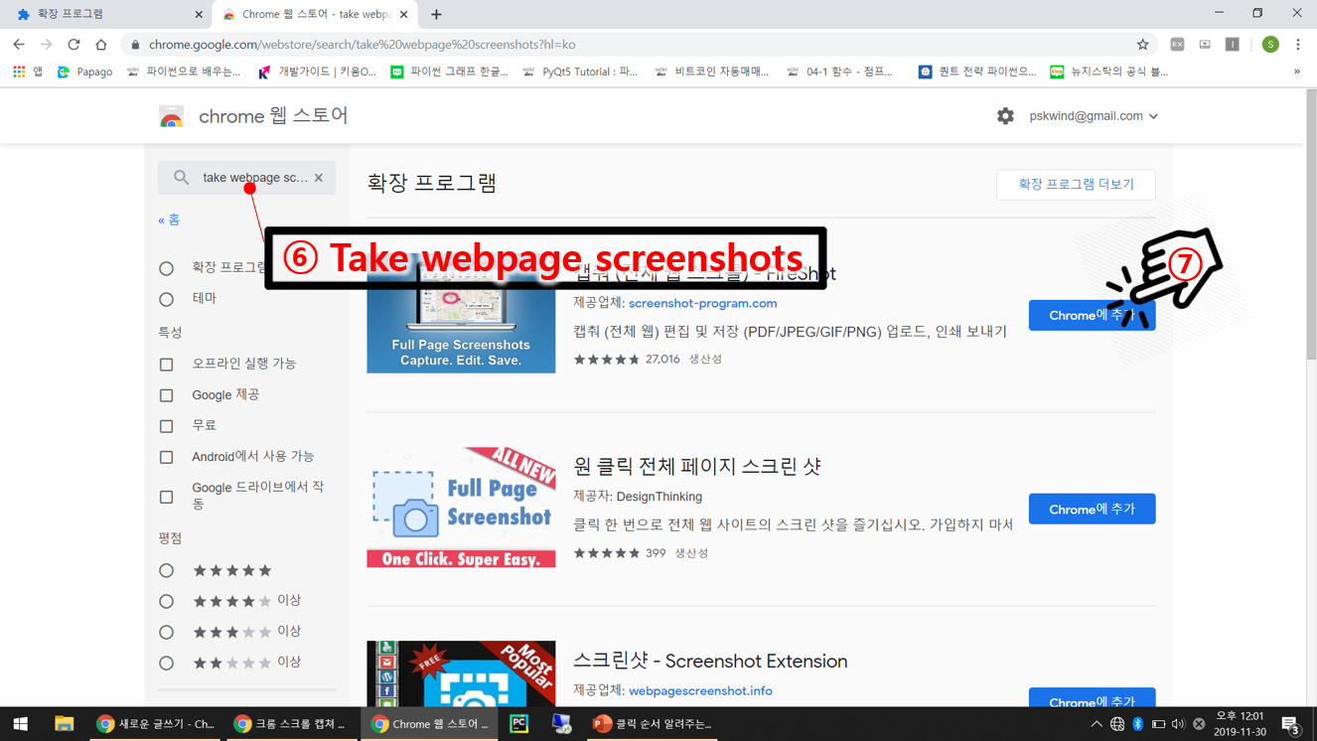Show more bookmarks with the double chevron
1317x741 pixels.
click(x=1297, y=72)
